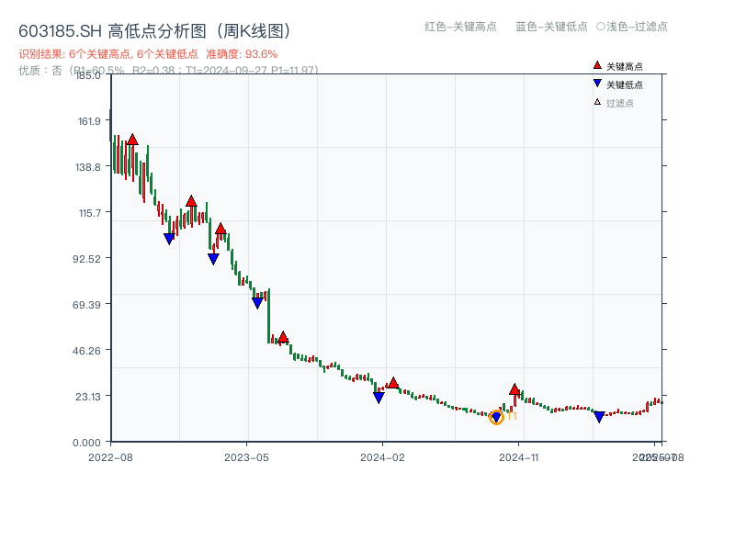Click the blue triangle marker near 69.39 level

257,300
